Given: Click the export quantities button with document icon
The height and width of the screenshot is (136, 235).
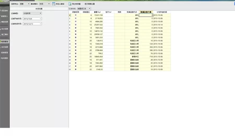Looking at the screenshot, I should pos(74,4).
